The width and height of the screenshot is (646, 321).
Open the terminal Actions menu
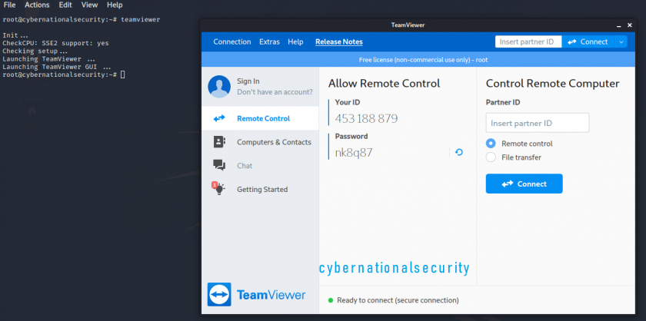[37, 5]
